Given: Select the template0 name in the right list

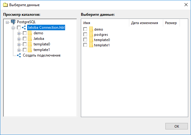Looking at the screenshot, I should tap(102, 40).
